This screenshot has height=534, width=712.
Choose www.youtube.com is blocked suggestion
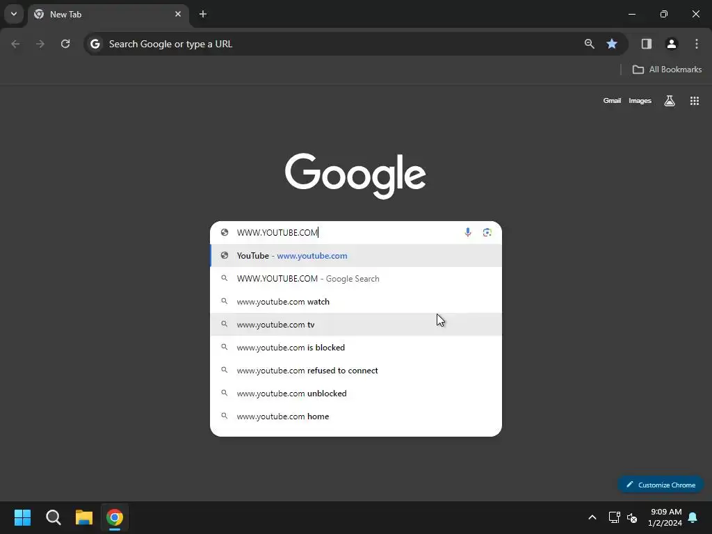(356, 348)
